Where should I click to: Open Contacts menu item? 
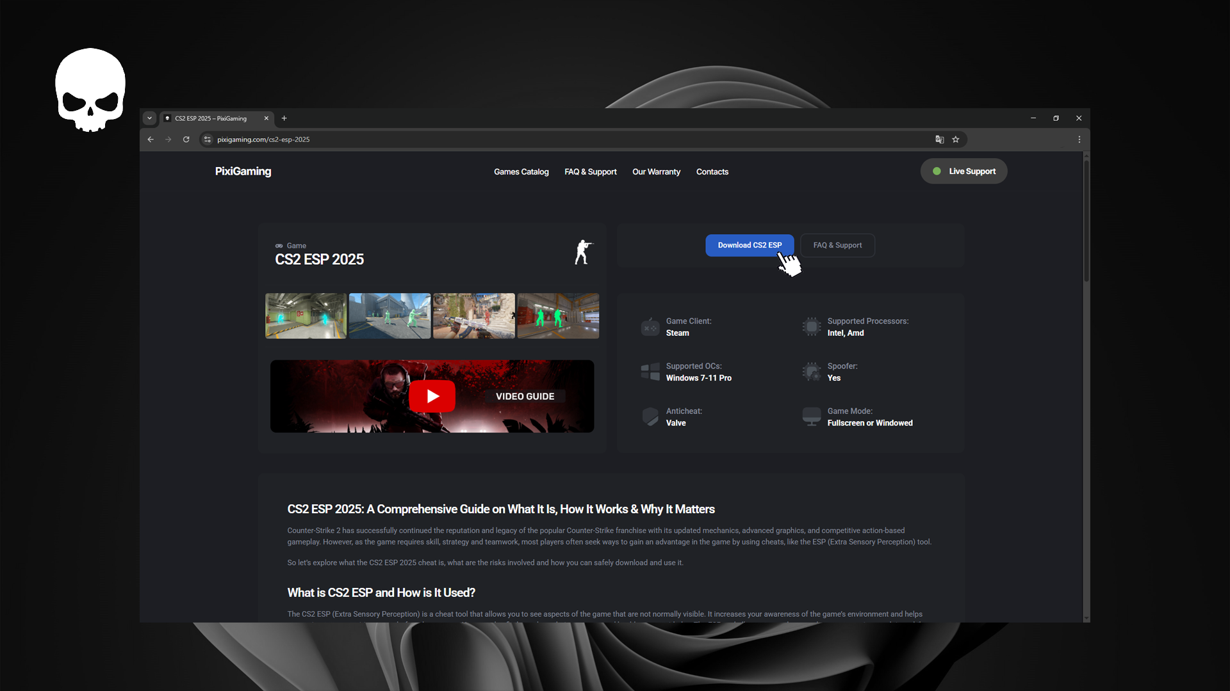click(x=712, y=172)
